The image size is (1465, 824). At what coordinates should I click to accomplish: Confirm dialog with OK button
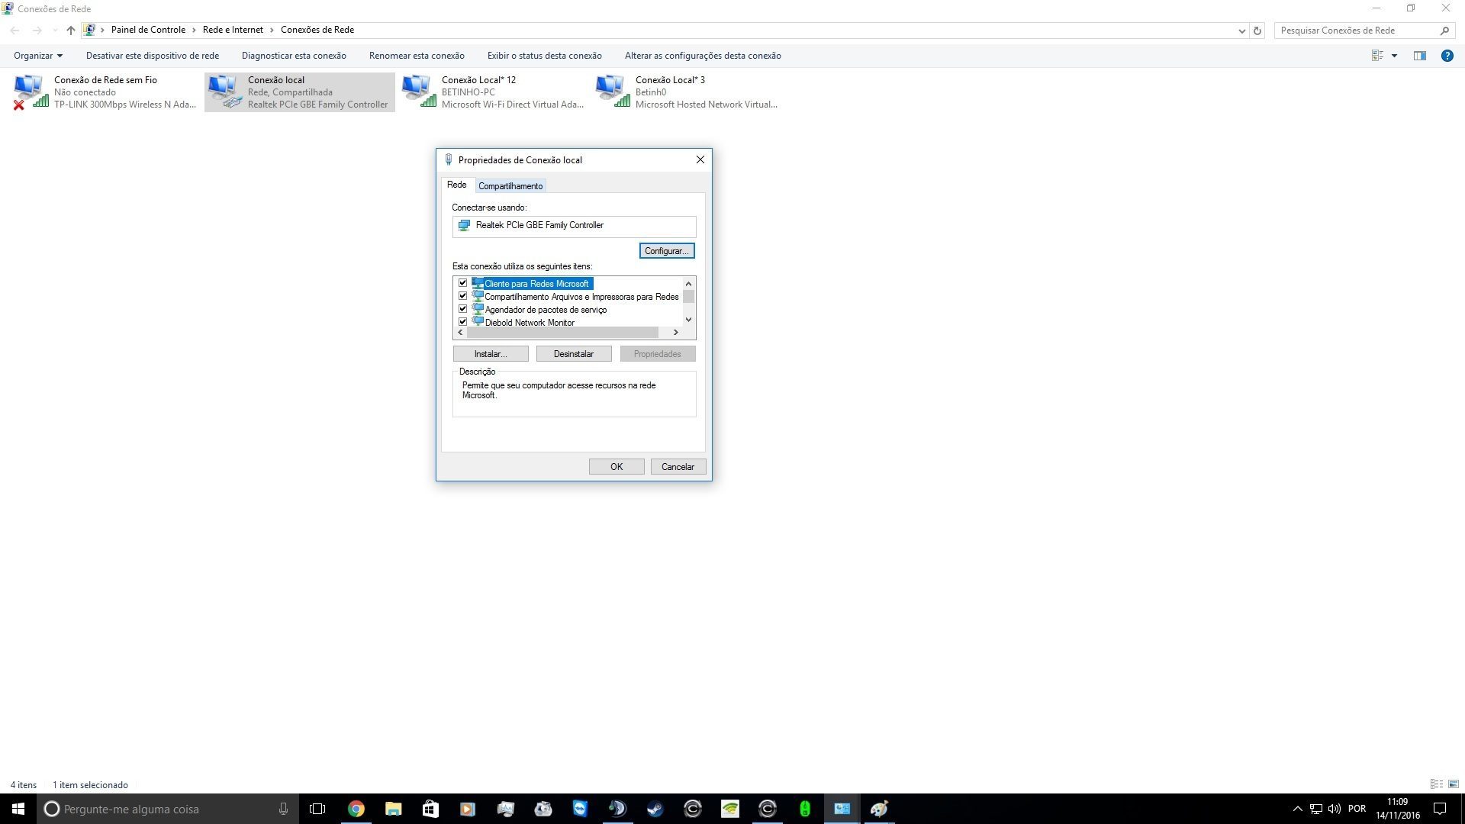(x=617, y=467)
